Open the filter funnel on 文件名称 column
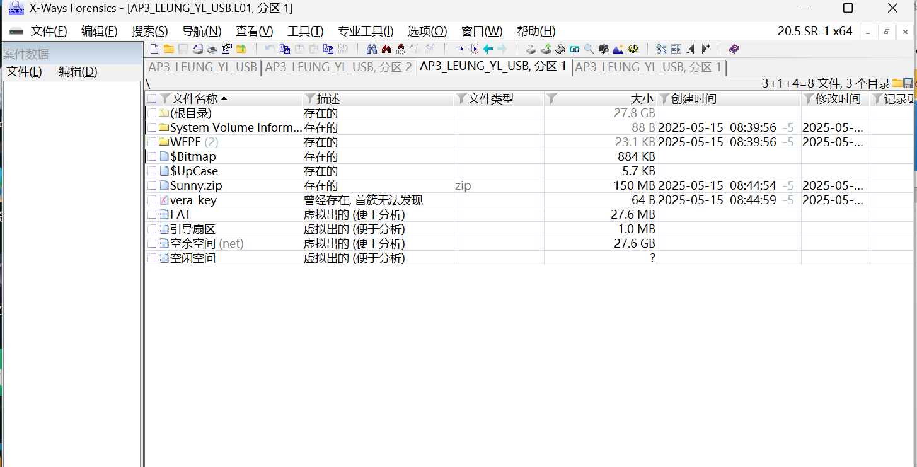The height and width of the screenshot is (467, 917). 165,98
